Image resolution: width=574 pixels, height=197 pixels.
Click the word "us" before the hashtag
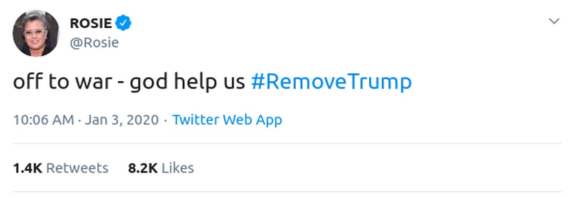pyautogui.click(x=233, y=83)
